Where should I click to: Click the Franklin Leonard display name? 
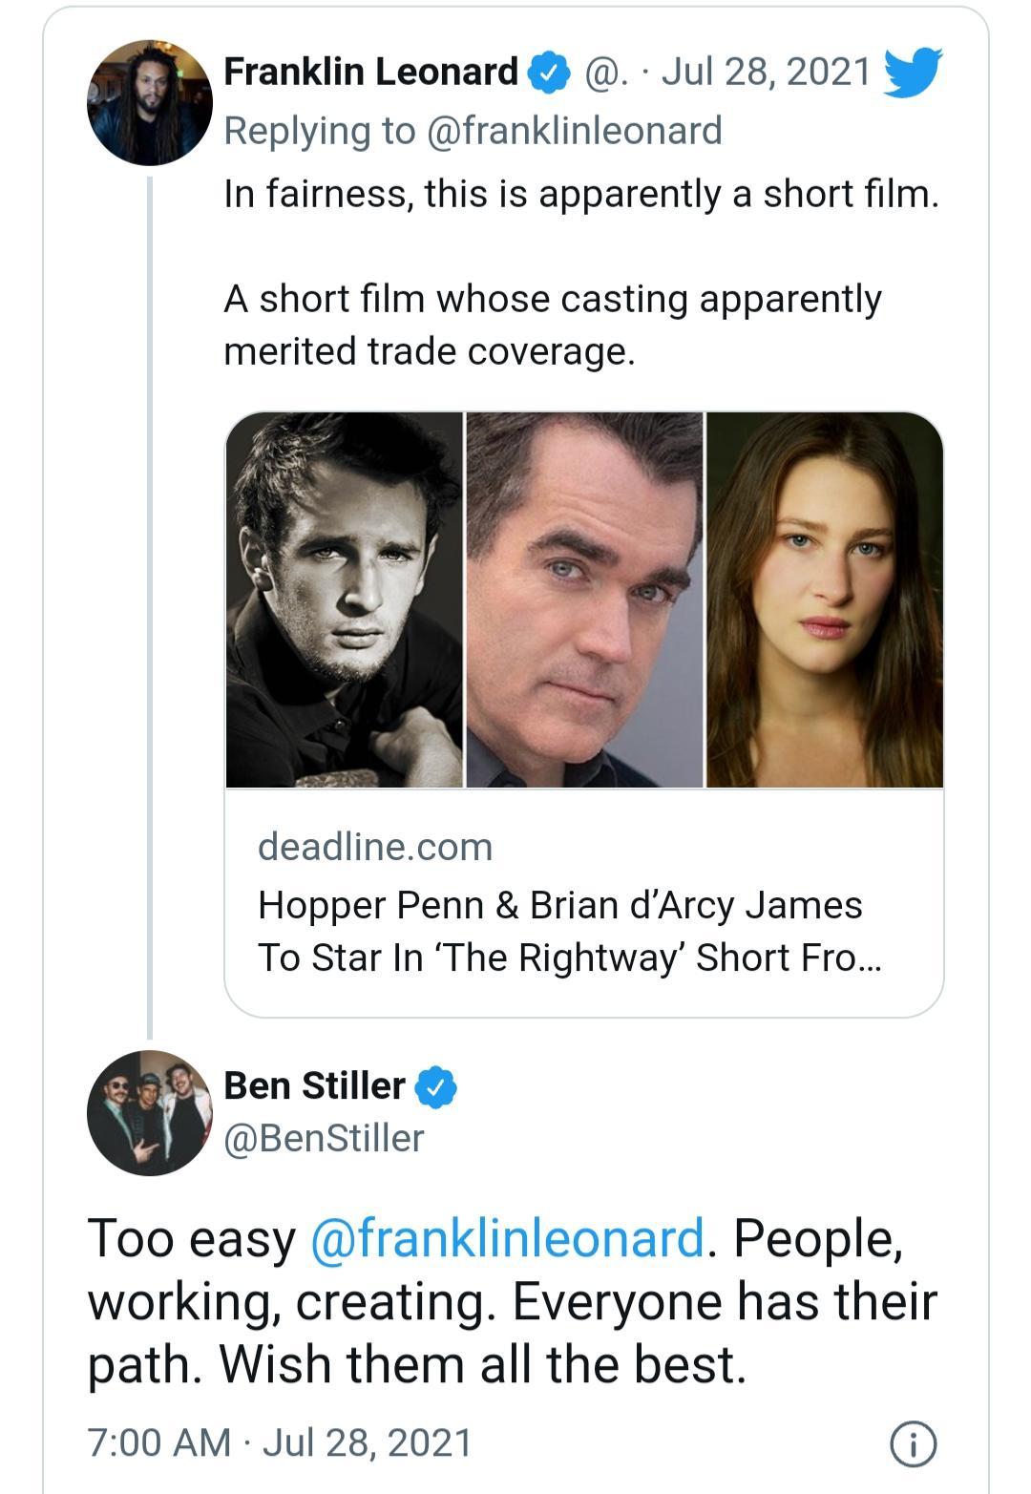pos(370,73)
